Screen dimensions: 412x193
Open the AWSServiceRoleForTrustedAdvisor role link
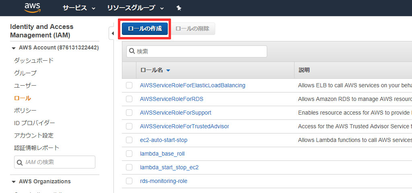(184, 126)
